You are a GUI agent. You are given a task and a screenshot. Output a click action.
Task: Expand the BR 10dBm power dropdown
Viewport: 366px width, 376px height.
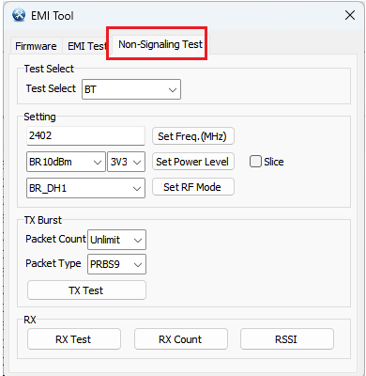(66, 162)
